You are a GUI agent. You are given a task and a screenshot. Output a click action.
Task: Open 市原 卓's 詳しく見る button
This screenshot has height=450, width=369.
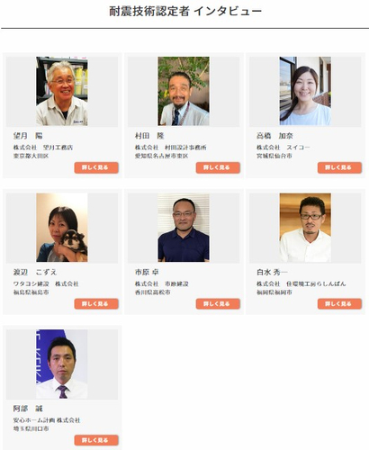(x=218, y=304)
